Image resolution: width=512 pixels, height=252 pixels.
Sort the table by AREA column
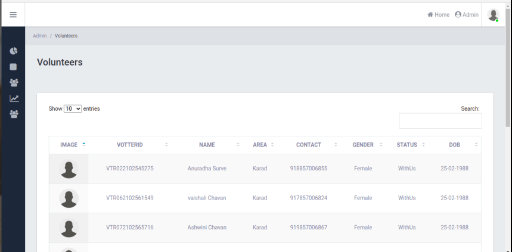(260, 145)
